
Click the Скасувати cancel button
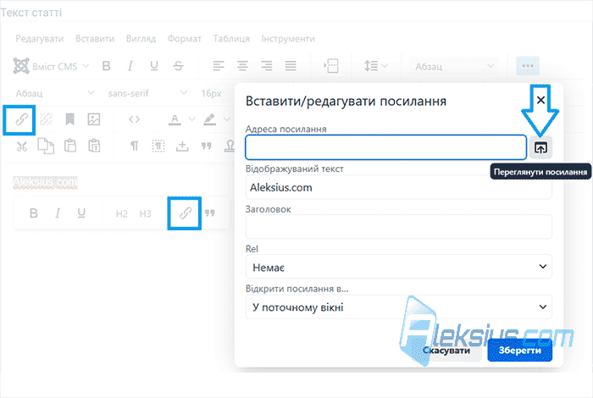point(446,351)
